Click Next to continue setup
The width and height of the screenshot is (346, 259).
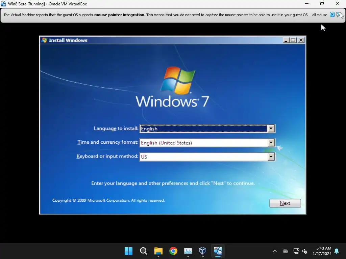click(x=285, y=203)
